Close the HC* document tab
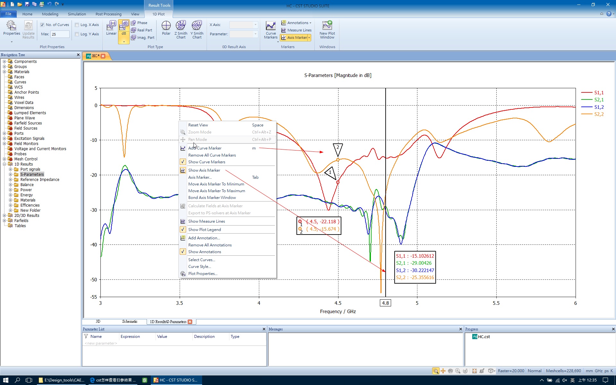Screen dimensions: 616x385 pyautogui.click(x=103, y=56)
